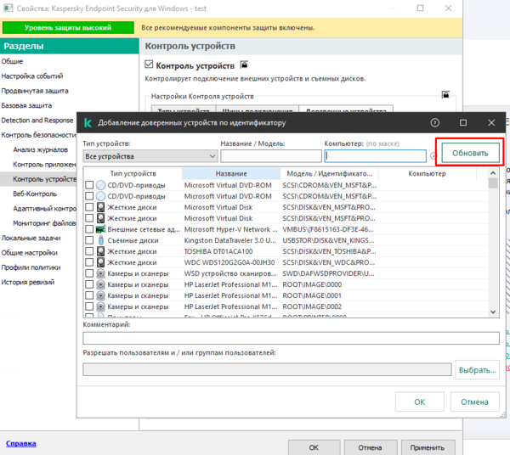This screenshot has width=510, height=455.
Task: Click the info icon beside the Компьютер field
Action: pyautogui.click(x=433, y=156)
